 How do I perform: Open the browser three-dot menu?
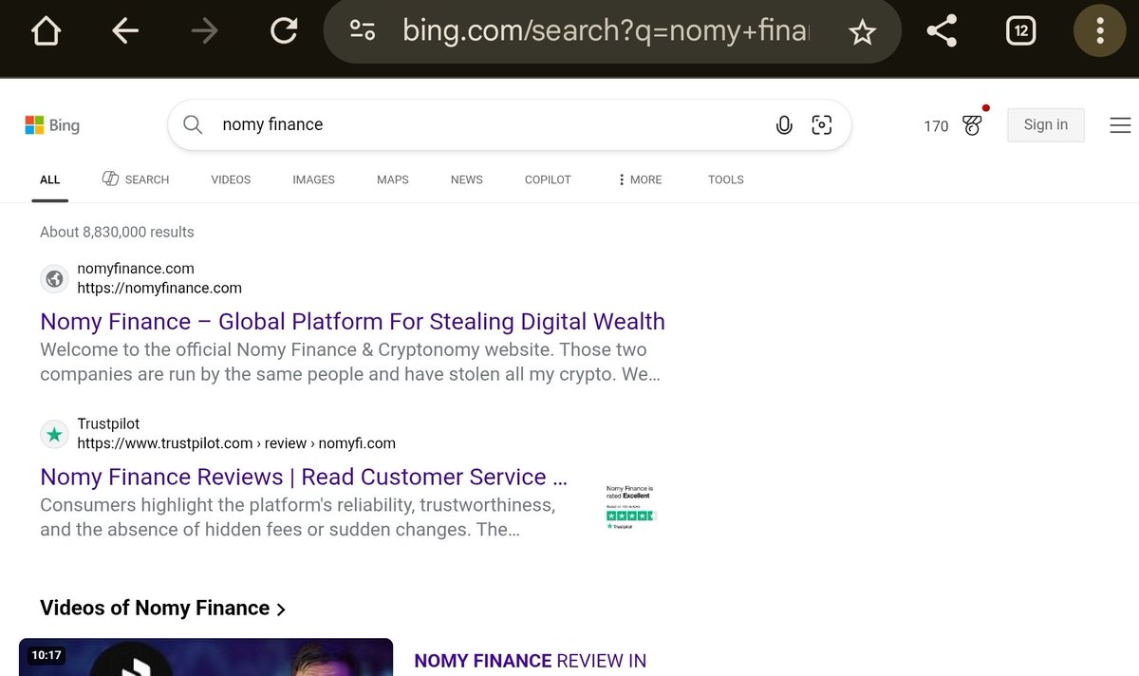click(1099, 31)
